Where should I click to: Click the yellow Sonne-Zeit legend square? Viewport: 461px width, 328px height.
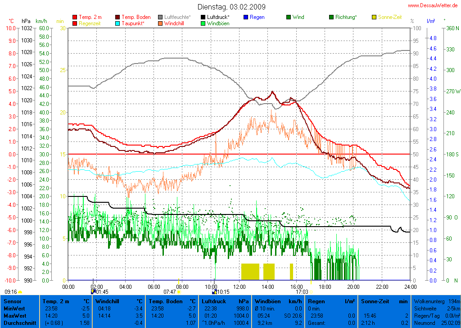tap(374, 17)
